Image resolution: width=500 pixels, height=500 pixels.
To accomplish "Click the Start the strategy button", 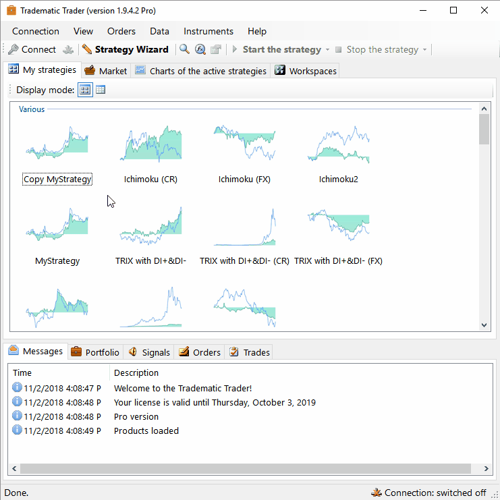I will point(277,49).
